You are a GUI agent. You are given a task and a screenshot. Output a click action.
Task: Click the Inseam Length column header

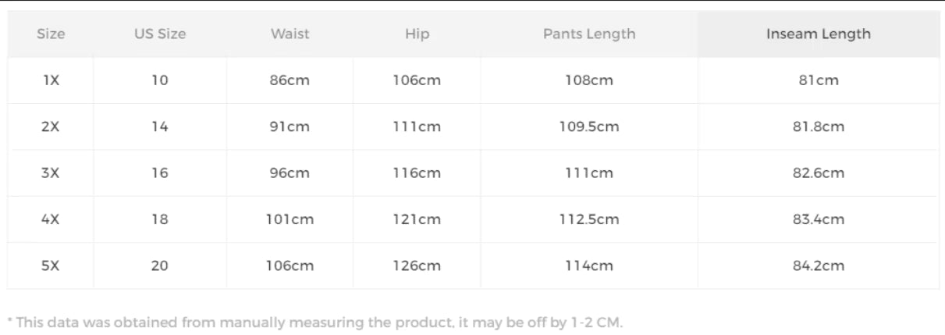tap(818, 34)
